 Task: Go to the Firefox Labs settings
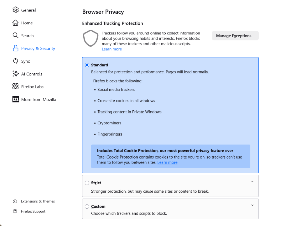click(33, 87)
